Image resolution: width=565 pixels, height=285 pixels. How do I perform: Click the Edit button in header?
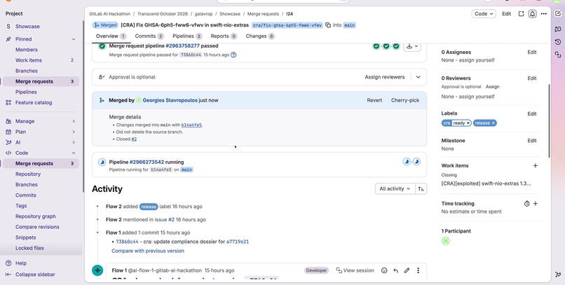[506, 14]
